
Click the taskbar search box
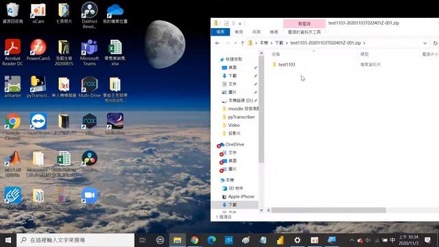pos(75,240)
